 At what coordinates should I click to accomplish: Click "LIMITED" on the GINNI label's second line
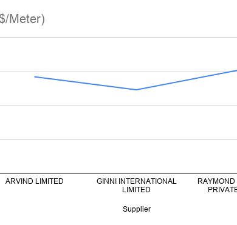(136, 190)
